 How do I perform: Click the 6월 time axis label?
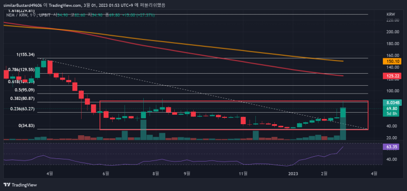pos(106,174)
